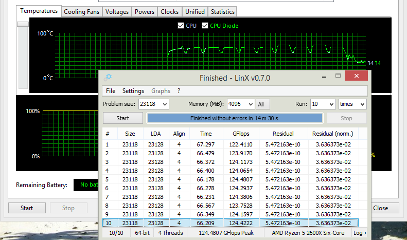Select time value 66.349
Viewport: 407px width, 240px height.
click(x=206, y=214)
